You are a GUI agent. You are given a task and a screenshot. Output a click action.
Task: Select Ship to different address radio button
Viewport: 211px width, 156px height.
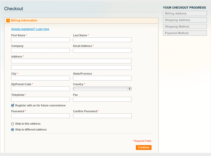(x=12, y=130)
